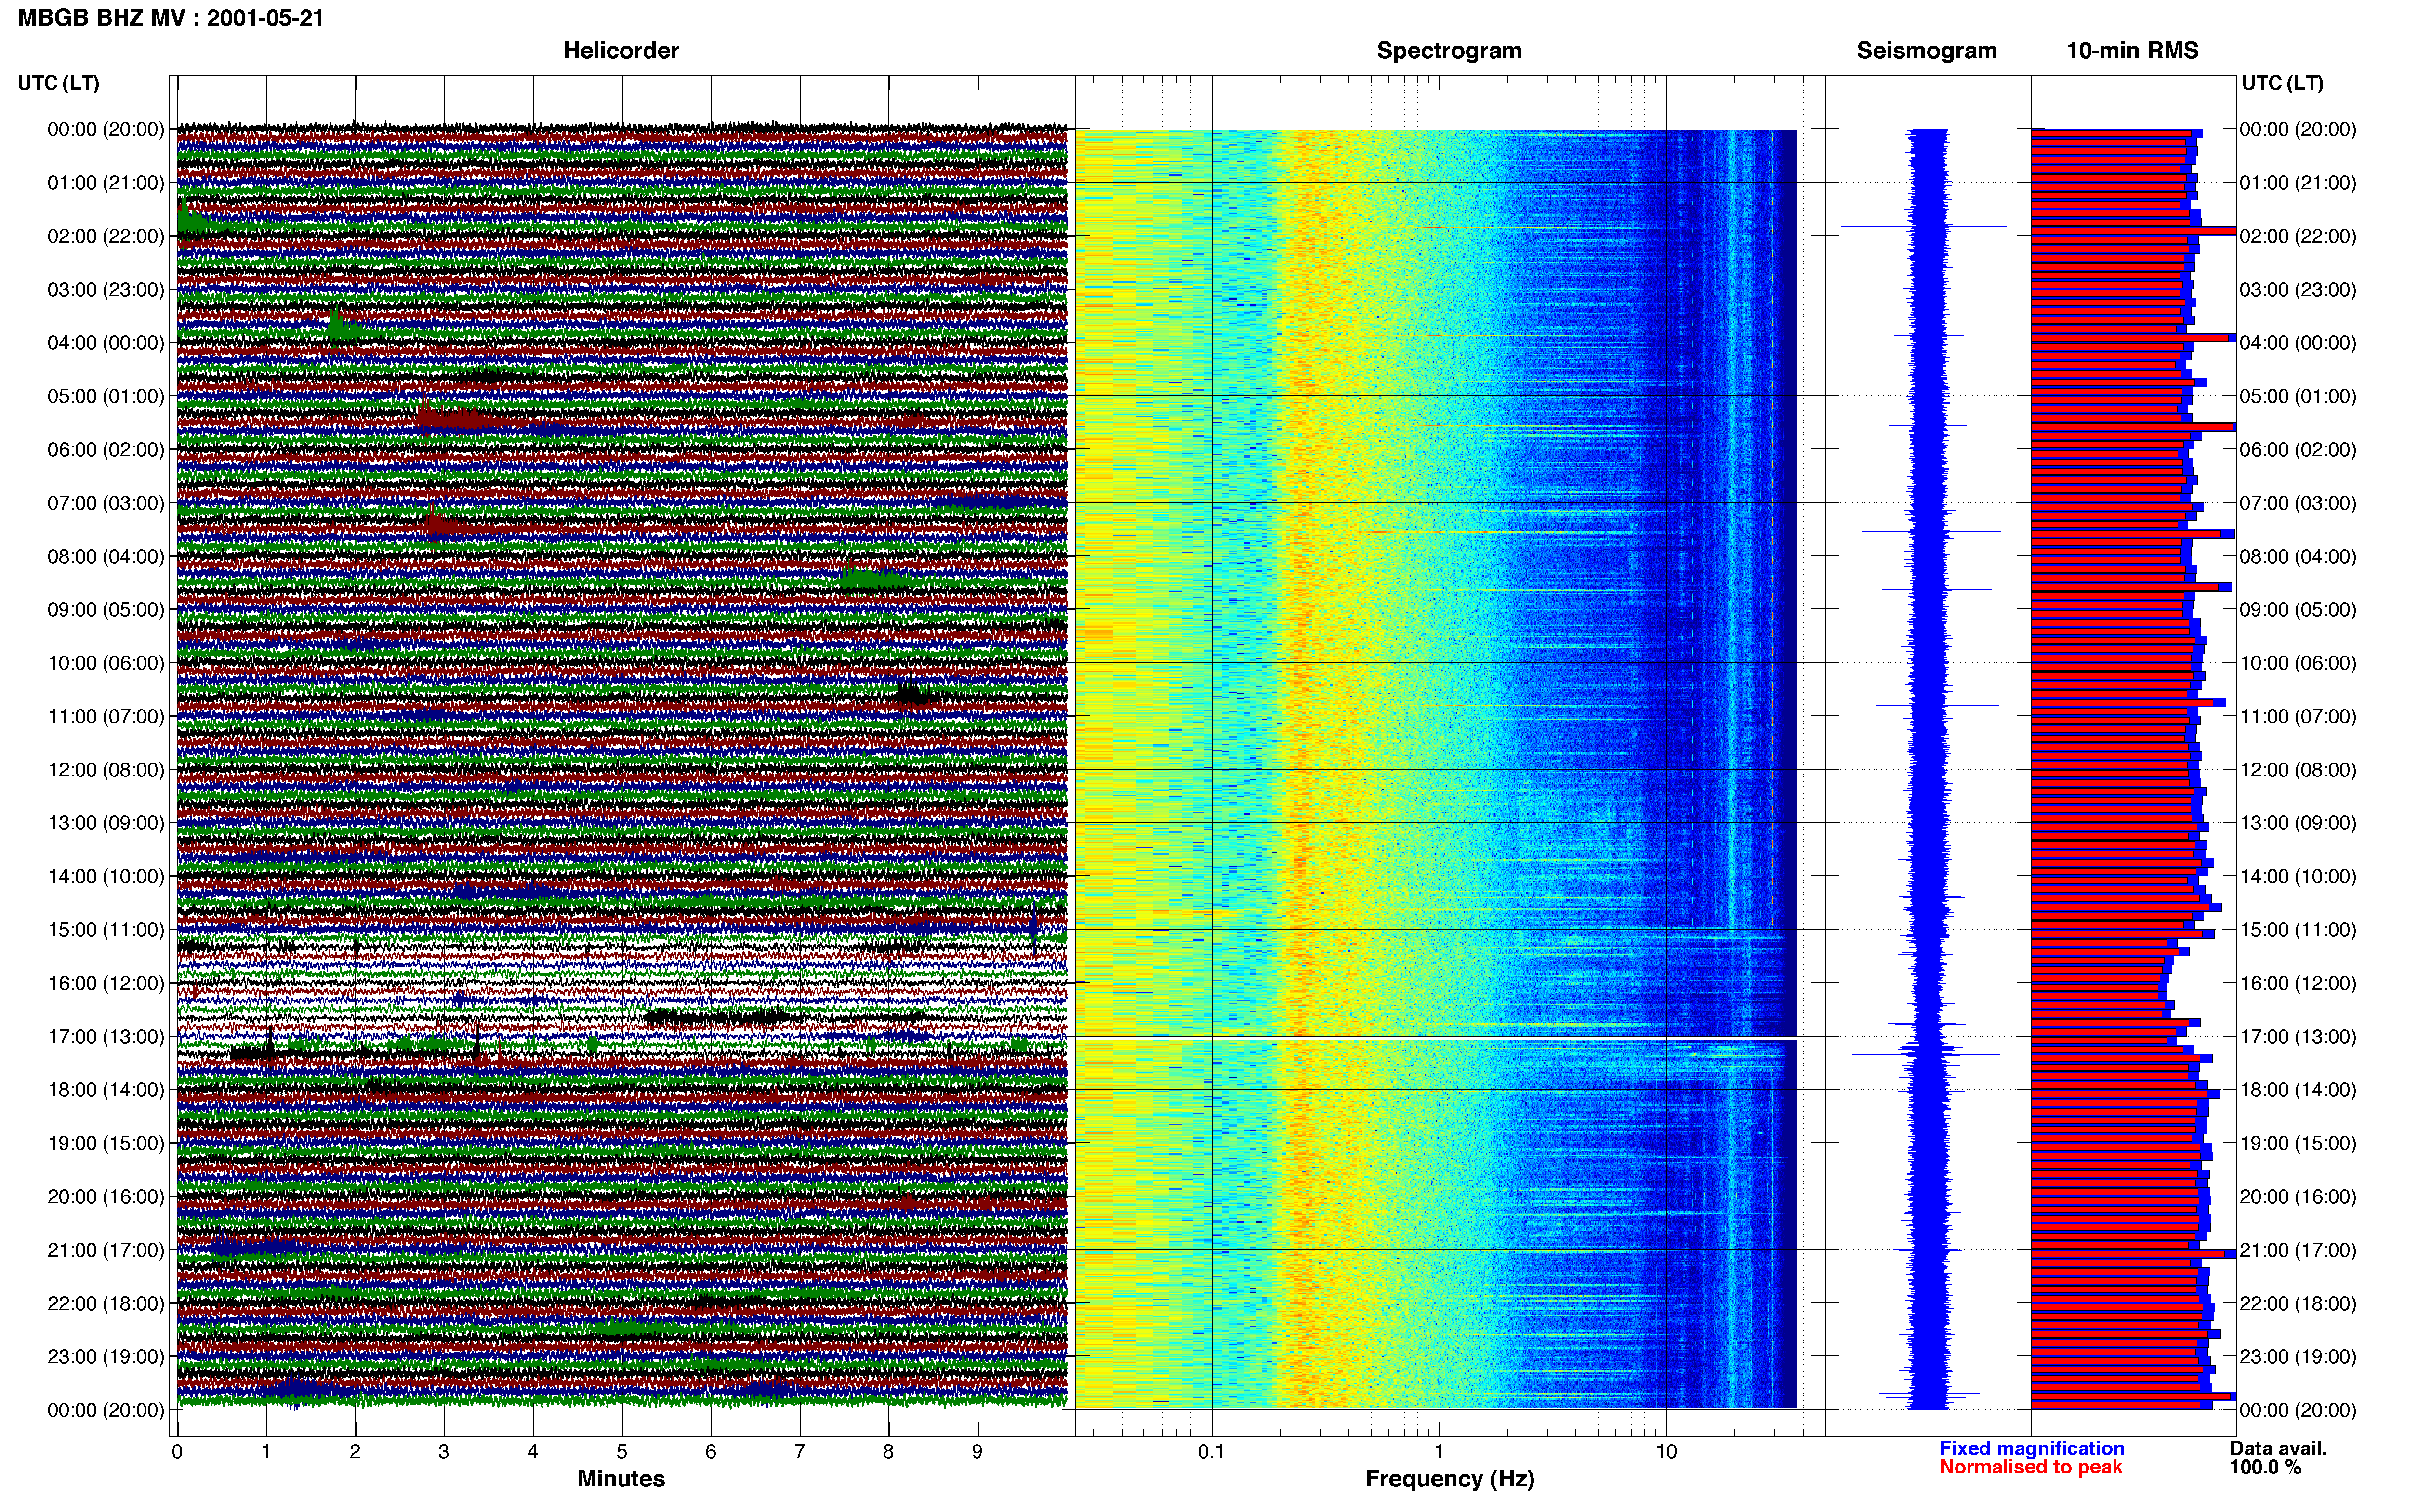Click the white data gap line in spectrogram at 17:00
The height and width of the screenshot is (1512, 2418).
pos(1436,1039)
